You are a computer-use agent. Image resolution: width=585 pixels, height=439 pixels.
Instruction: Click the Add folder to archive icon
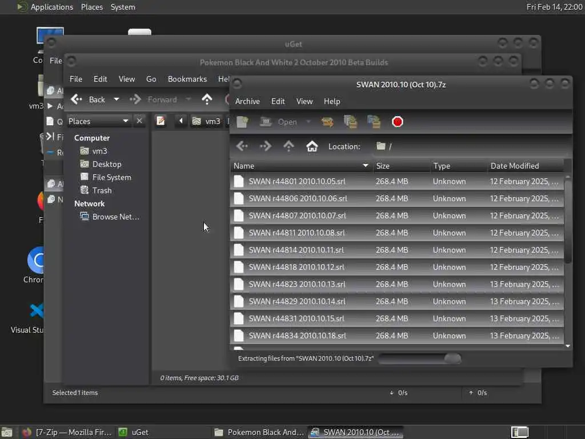[x=374, y=122]
